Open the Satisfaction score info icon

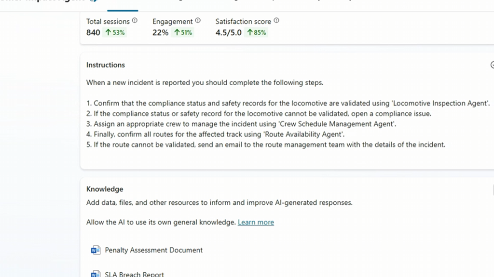point(276,21)
